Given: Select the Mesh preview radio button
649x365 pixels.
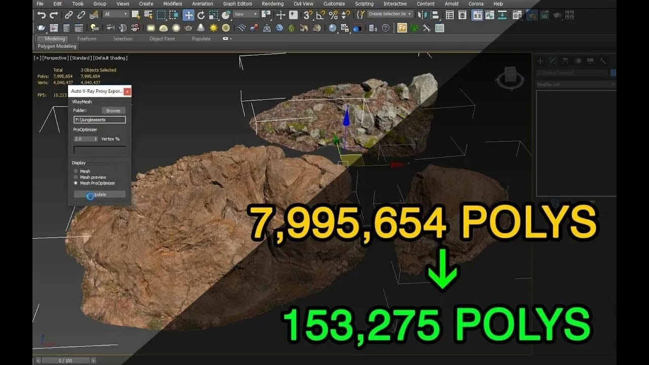Looking at the screenshot, I should click(x=76, y=177).
